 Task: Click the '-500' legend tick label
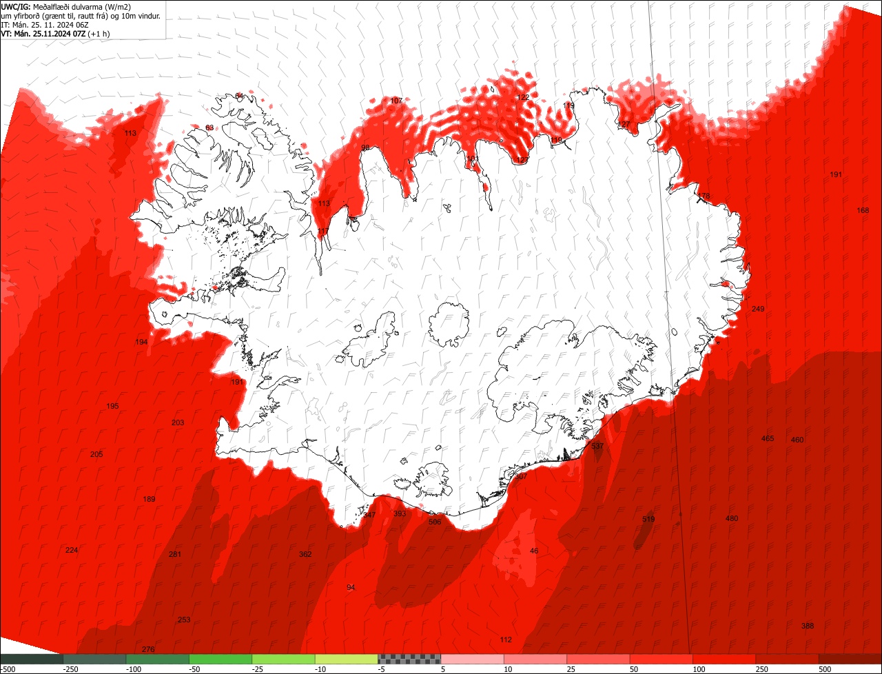(x=8, y=669)
